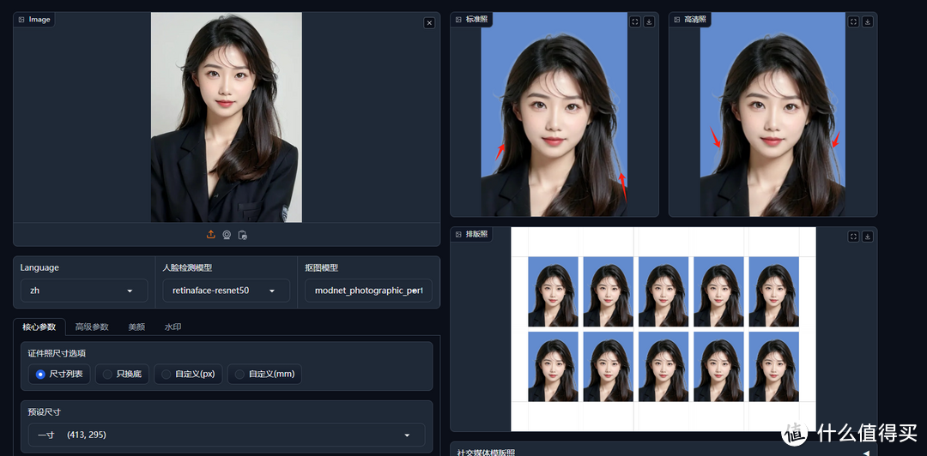Click the 抠图模型 matting model field
This screenshot has height=456, width=927.
[x=368, y=291]
